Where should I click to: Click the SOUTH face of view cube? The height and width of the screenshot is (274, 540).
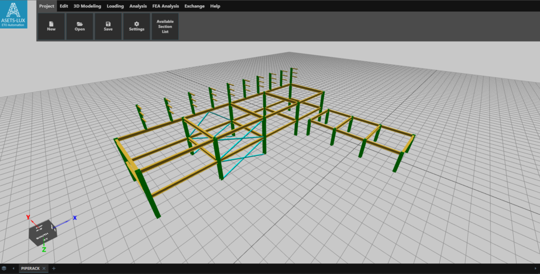click(42, 237)
